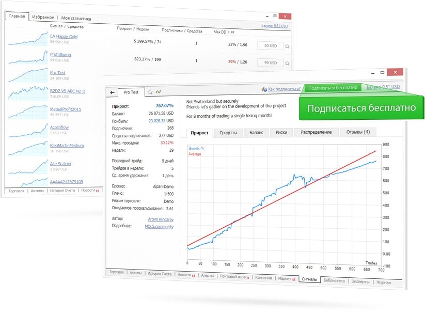The image size is (426, 315).
Task: Select the Риски chart tab
Action: pyautogui.click(x=281, y=133)
